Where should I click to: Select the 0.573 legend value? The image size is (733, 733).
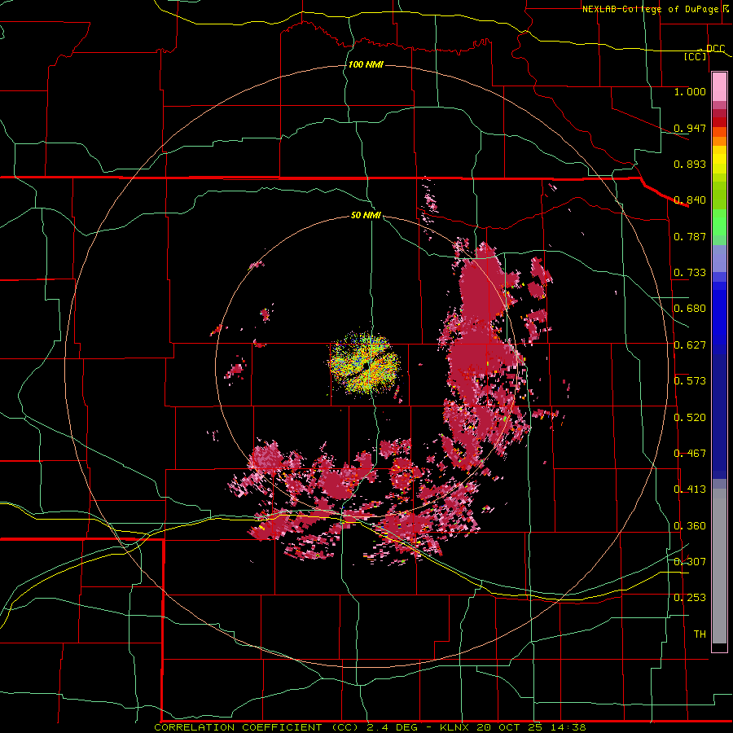[690, 381]
